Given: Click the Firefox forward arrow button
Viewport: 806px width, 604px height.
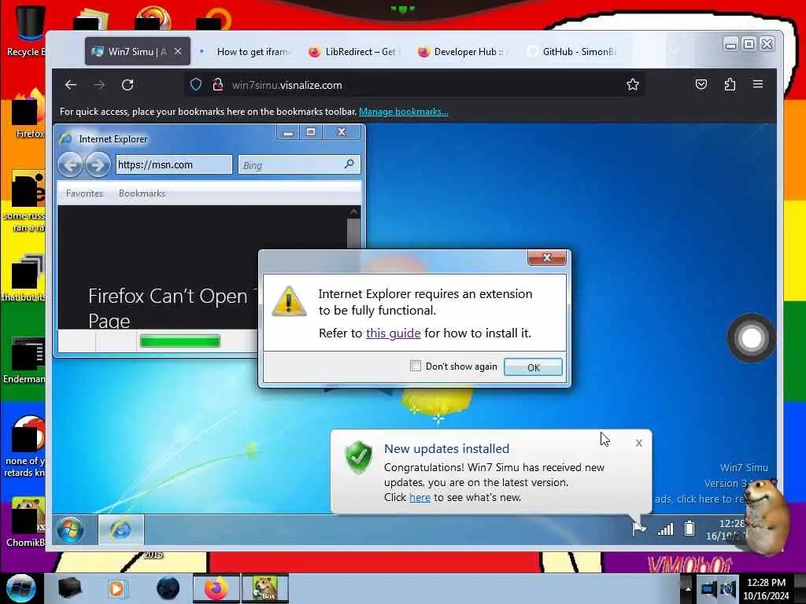Looking at the screenshot, I should (x=99, y=85).
